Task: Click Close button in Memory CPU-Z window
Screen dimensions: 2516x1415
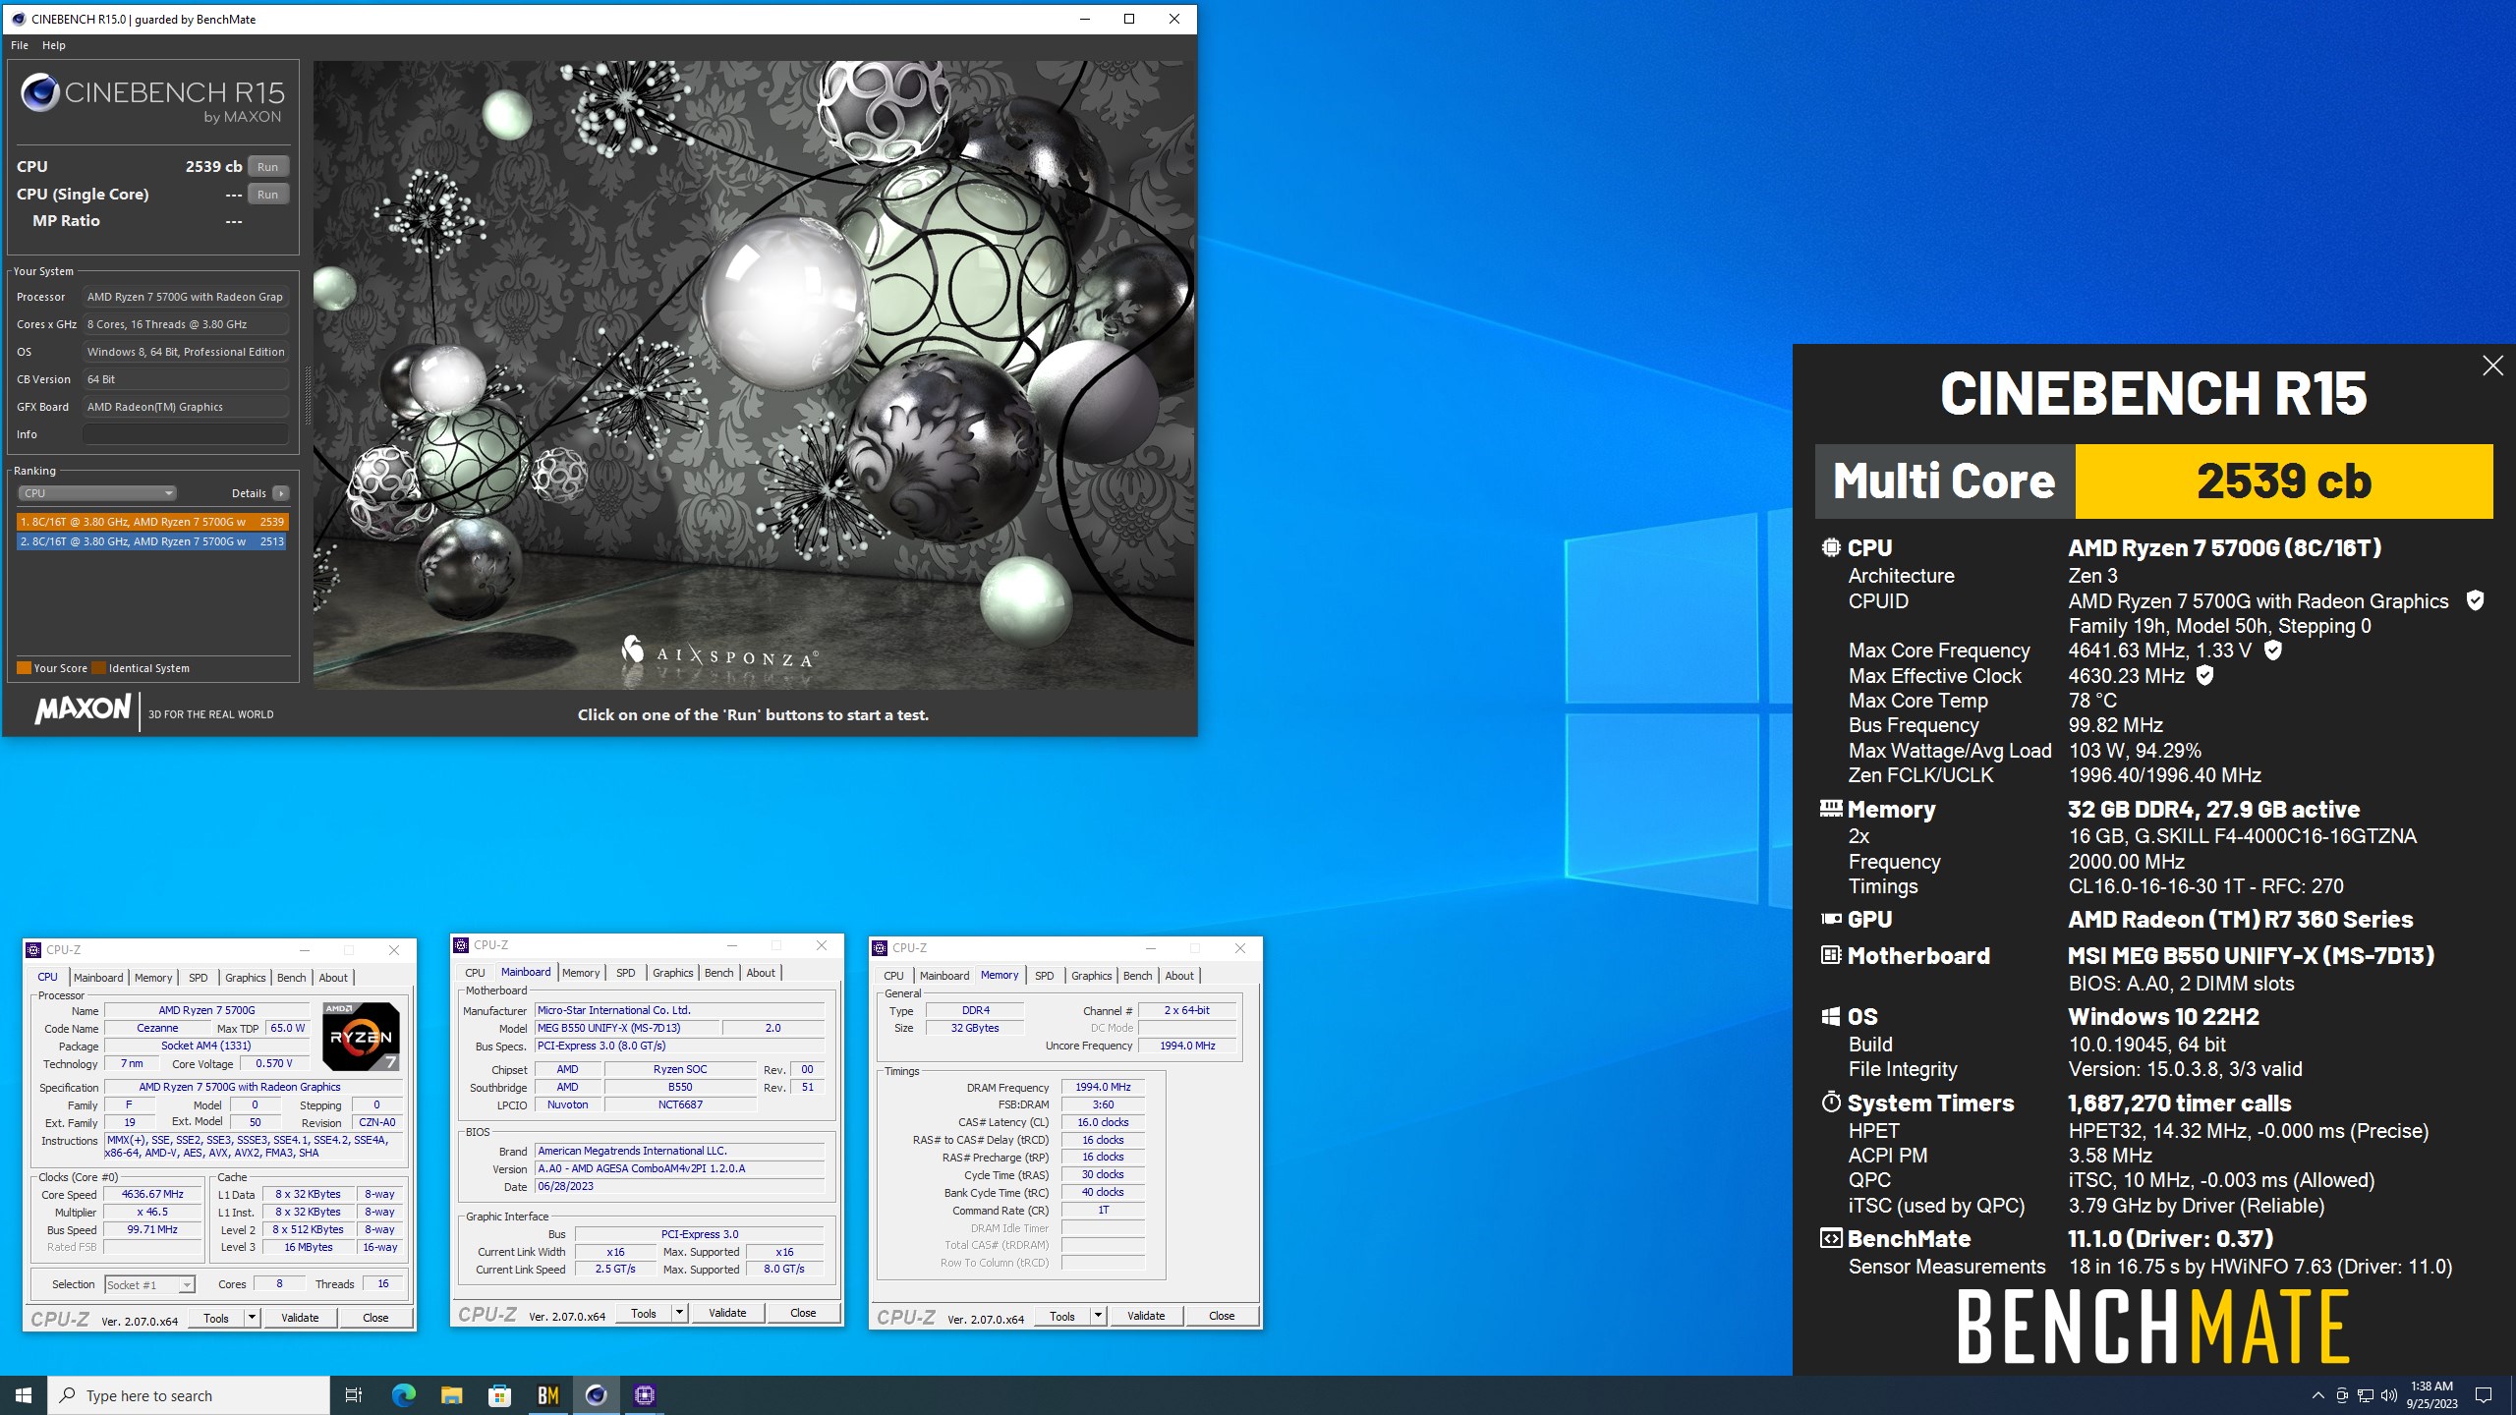Action: (x=1222, y=1316)
